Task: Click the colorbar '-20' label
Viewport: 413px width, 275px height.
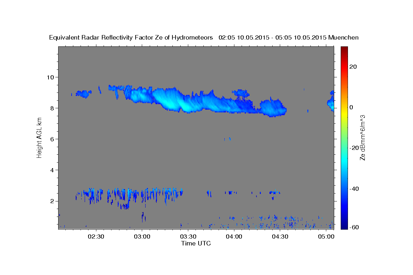Action: pyautogui.click(x=354, y=148)
